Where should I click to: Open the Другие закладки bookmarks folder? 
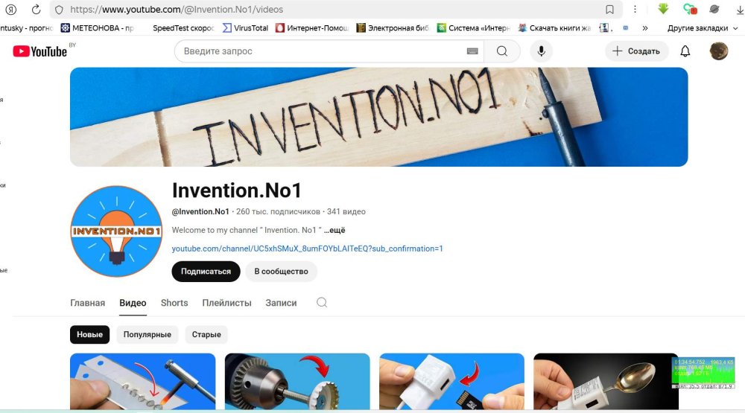(697, 28)
